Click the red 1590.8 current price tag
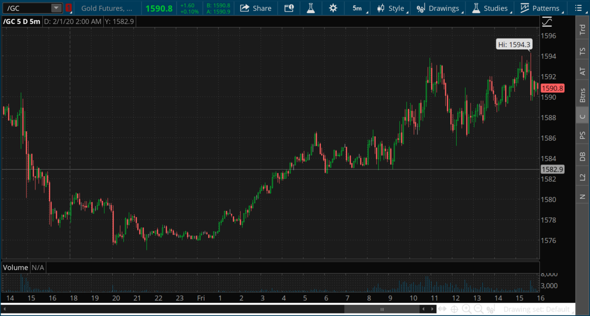The width and height of the screenshot is (590, 316). (552, 89)
